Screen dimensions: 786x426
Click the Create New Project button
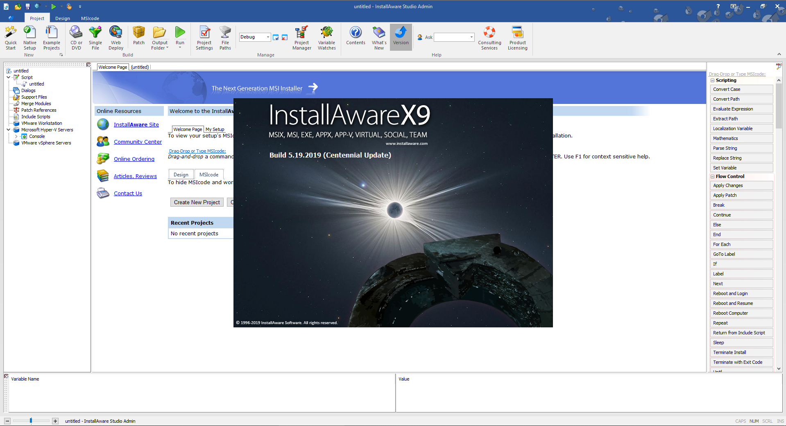point(197,202)
